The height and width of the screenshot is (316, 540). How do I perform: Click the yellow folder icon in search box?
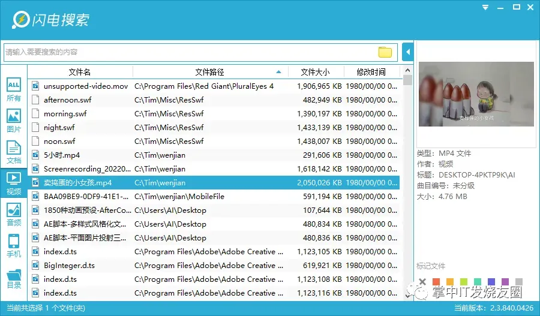[x=385, y=52]
